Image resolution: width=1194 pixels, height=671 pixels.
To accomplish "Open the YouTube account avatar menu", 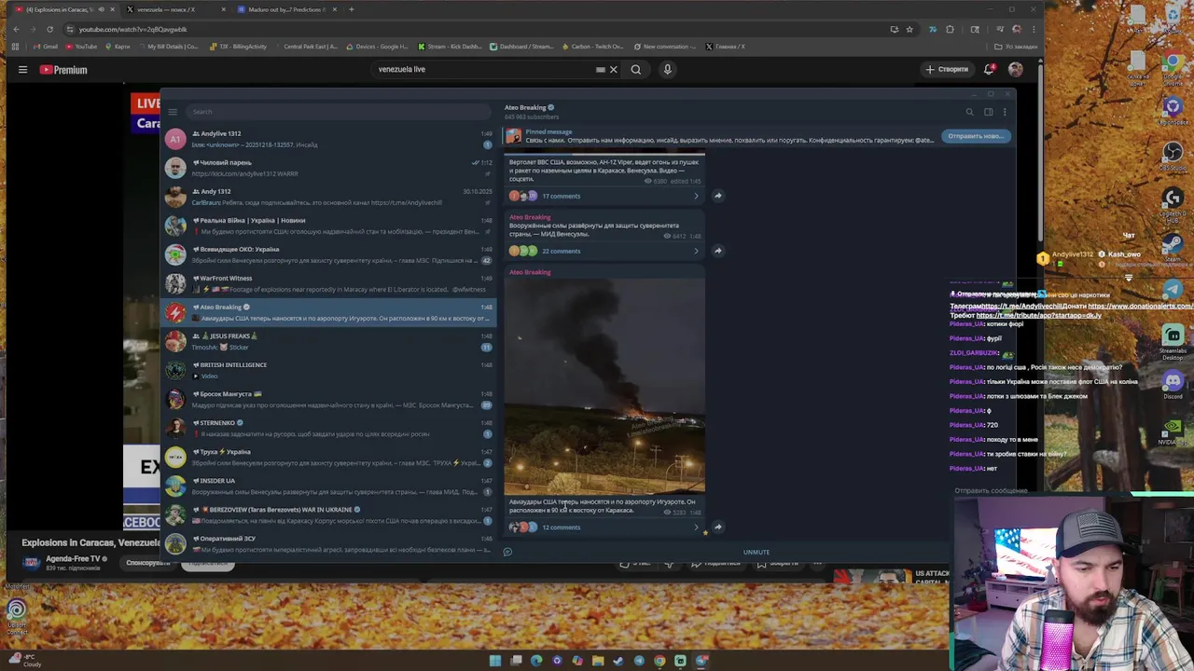I will pyautogui.click(x=1015, y=69).
